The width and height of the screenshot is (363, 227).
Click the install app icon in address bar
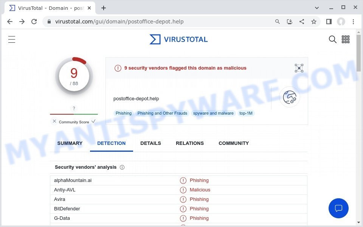pyautogui.click(x=289, y=22)
